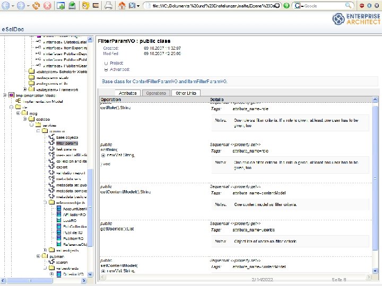Screen dimensions: 382x286
Task: Click the subsystem Framework folder icon
Action: pos(32,90)
